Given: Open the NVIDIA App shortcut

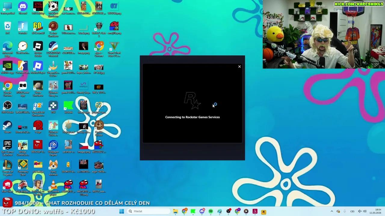Looking at the screenshot, I should coord(8,68).
